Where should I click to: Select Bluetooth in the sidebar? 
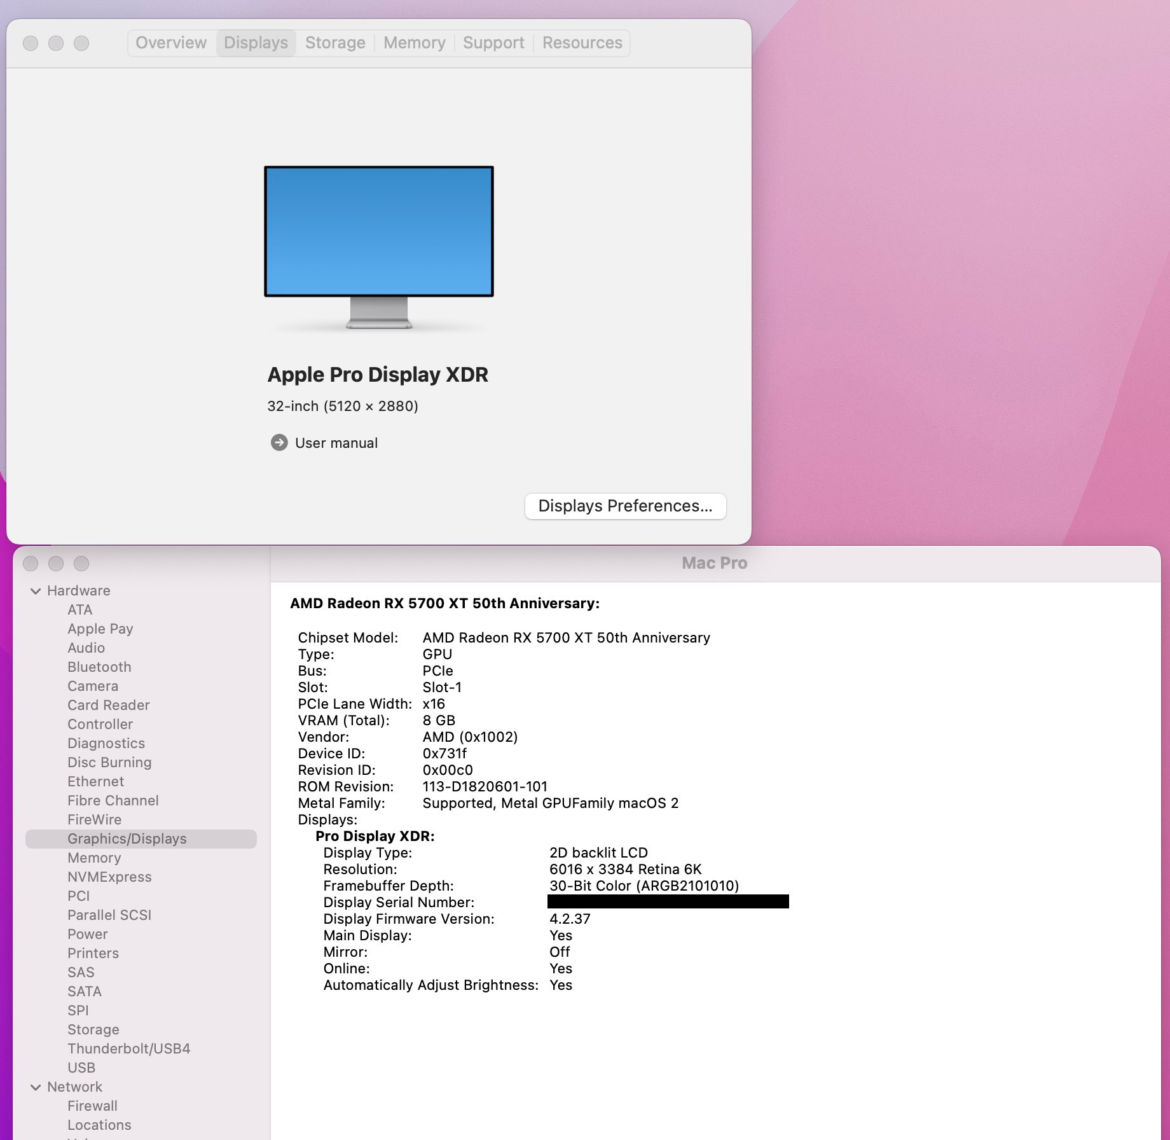coord(100,667)
